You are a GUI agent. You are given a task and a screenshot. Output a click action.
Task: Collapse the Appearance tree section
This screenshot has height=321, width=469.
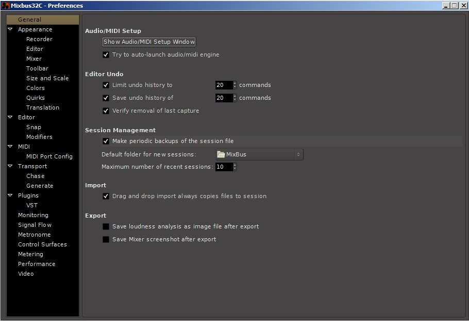click(10, 29)
